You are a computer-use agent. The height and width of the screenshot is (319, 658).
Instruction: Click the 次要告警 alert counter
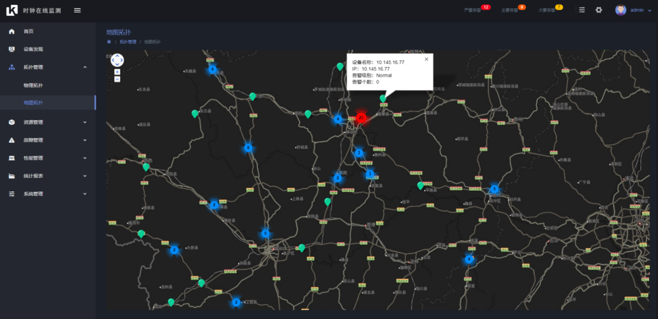coord(550,9)
